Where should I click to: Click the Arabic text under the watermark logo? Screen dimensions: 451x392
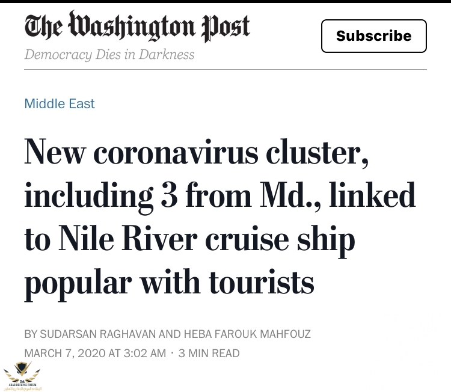coord(22,388)
